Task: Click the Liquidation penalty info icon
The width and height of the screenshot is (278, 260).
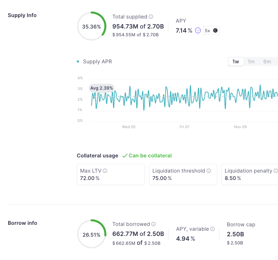Action: point(275,171)
